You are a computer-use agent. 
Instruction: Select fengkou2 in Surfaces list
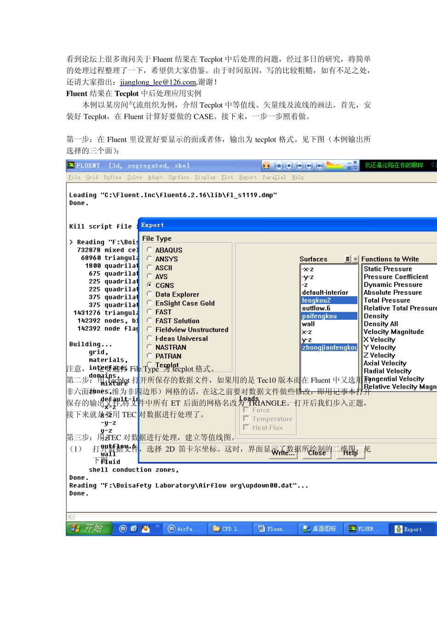tap(329, 300)
